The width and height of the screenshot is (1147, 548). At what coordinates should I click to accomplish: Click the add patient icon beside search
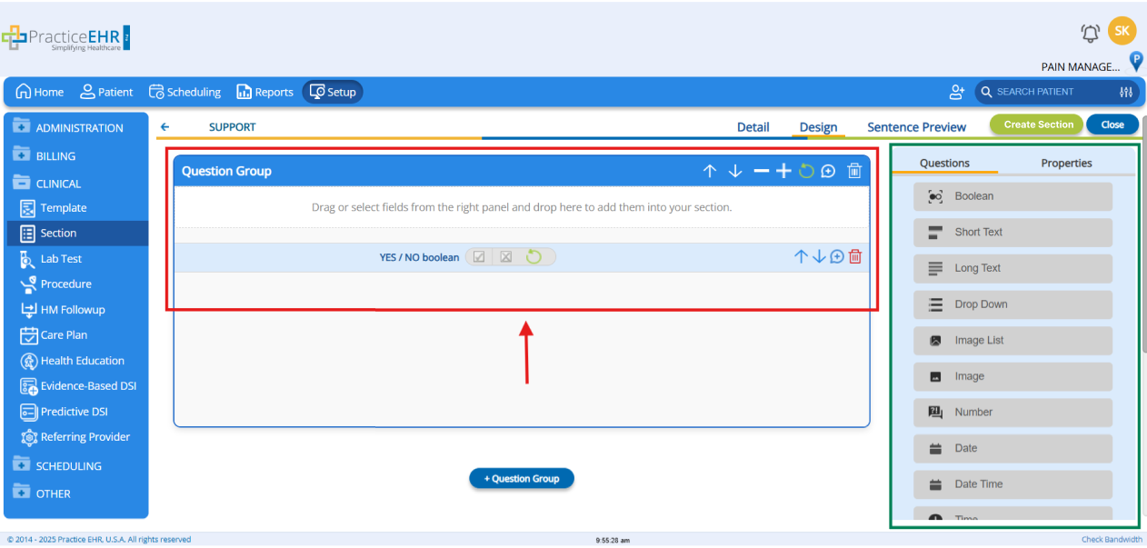(956, 92)
